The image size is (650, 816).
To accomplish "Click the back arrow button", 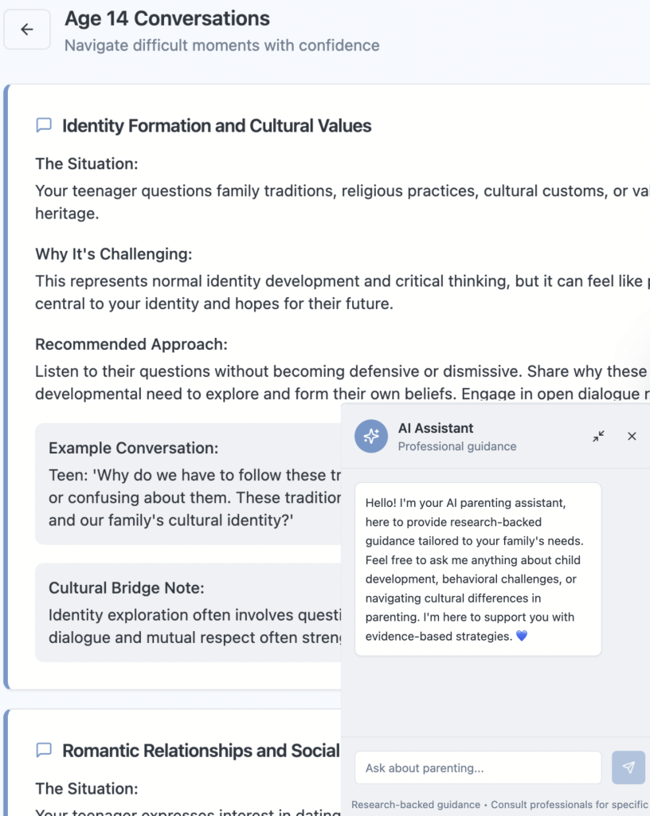I will (x=27, y=29).
